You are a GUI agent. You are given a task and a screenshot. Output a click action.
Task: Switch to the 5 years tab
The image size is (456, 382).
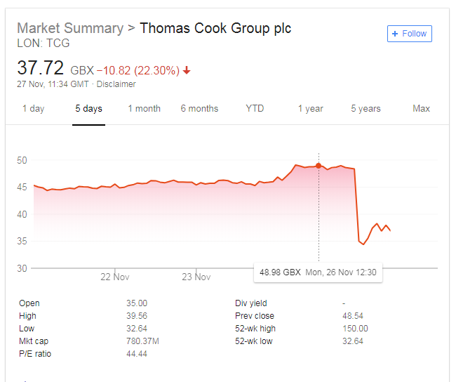[x=366, y=109]
